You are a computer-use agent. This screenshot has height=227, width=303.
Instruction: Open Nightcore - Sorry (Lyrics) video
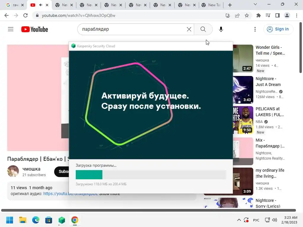point(268,203)
